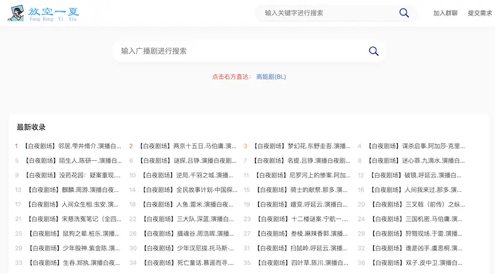Click the magnifier icon in 广播剧 search box
The height and width of the screenshot is (274, 495).
click(374, 51)
